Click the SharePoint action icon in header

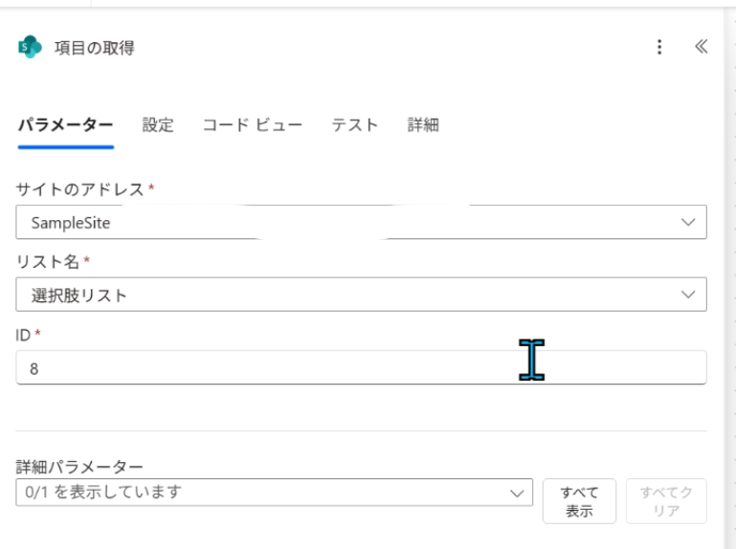(x=30, y=47)
